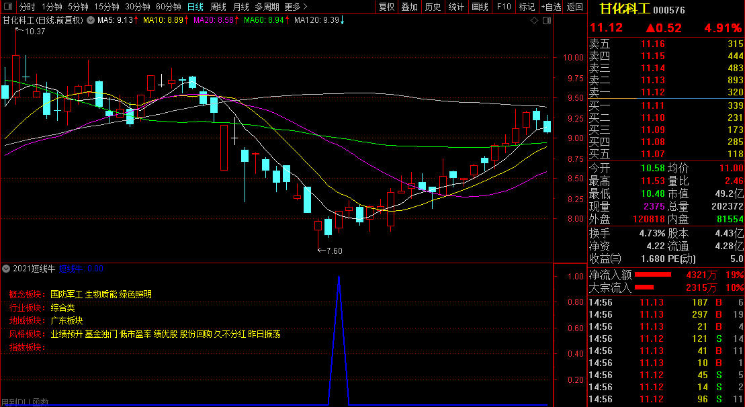
Task: Click the 短线牛: 0.00 value label
Action: (81, 269)
